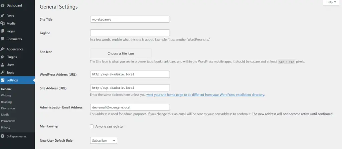Screen dimensions: 342x149
Task: Open the Media menu label
Action: (11, 24)
